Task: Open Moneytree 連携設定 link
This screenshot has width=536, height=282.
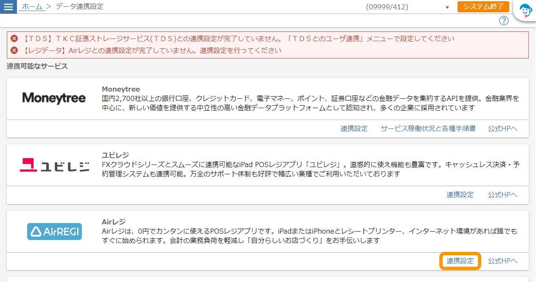Action: point(354,128)
